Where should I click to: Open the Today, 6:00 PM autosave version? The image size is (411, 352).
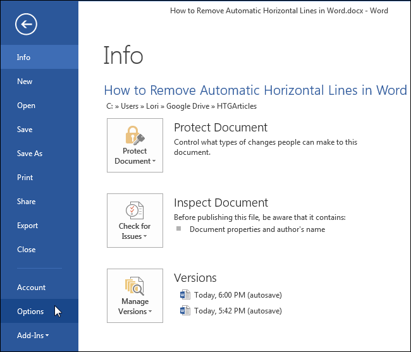[238, 294]
